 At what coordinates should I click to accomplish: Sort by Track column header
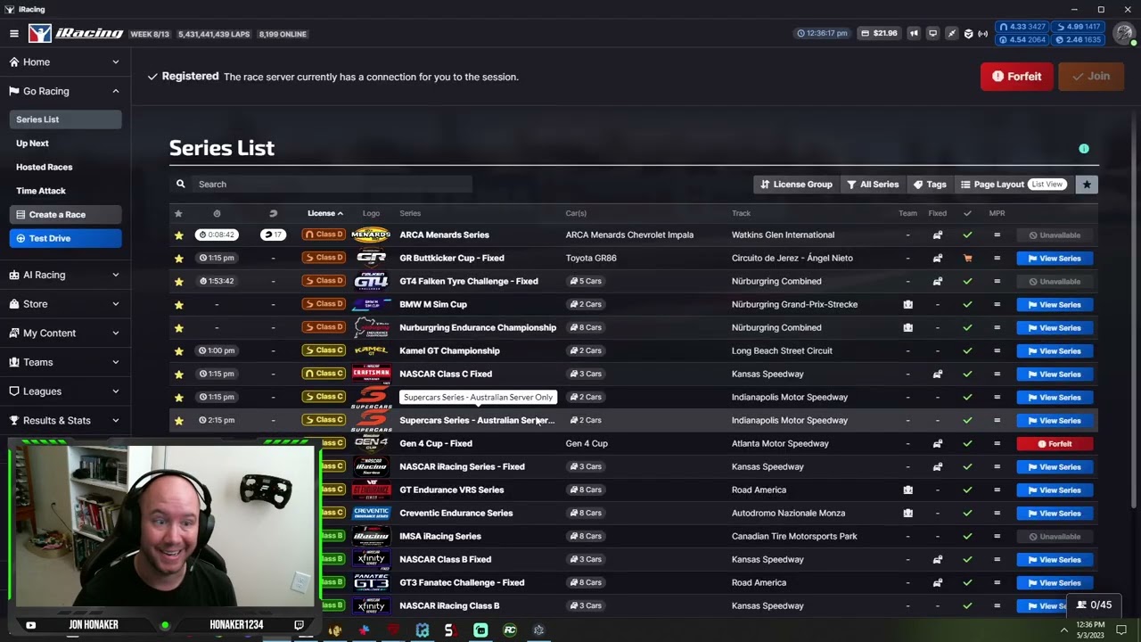[741, 213]
